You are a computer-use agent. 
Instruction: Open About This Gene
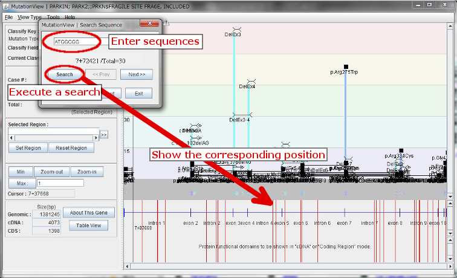point(88,213)
